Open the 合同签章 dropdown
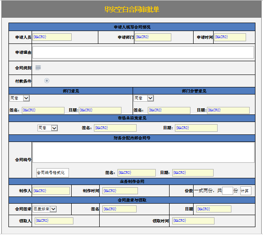Image resolution: width=263 pixels, height=236 pixels. click(x=45, y=209)
